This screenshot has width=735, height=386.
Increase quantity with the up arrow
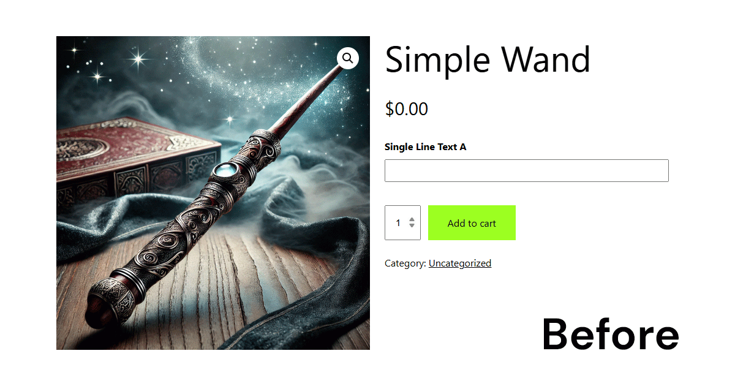pos(412,219)
